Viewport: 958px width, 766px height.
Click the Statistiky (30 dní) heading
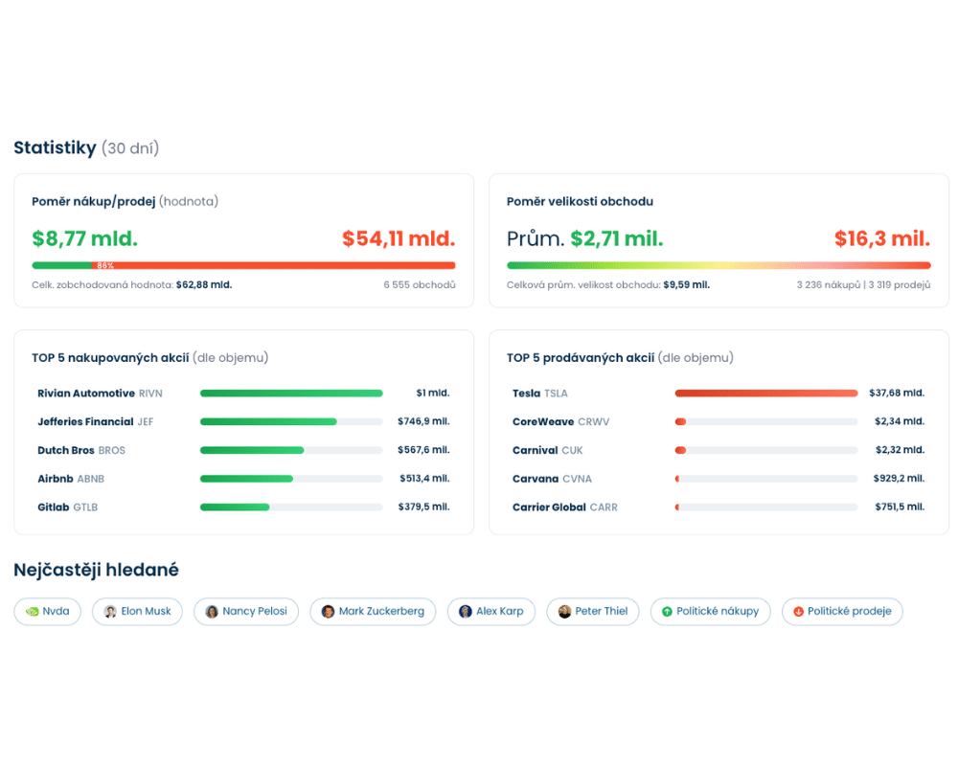click(x=86, y=148)
